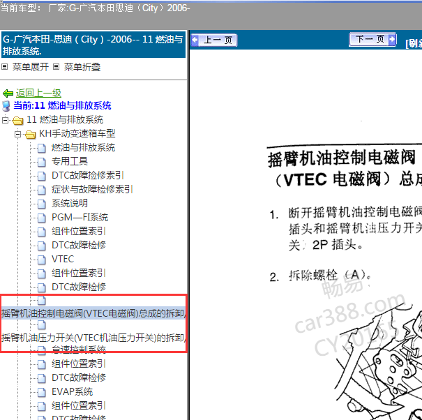Open the 燃油与排放系统 document item
The image size is (422, 420).
(x=83, y=147)
